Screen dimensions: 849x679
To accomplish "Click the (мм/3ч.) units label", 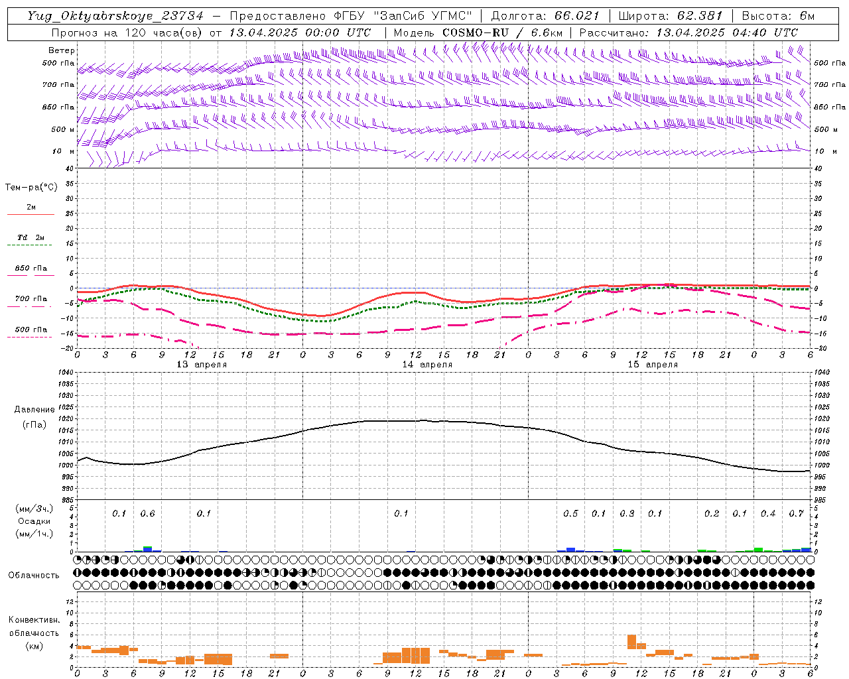I will 34,509.
